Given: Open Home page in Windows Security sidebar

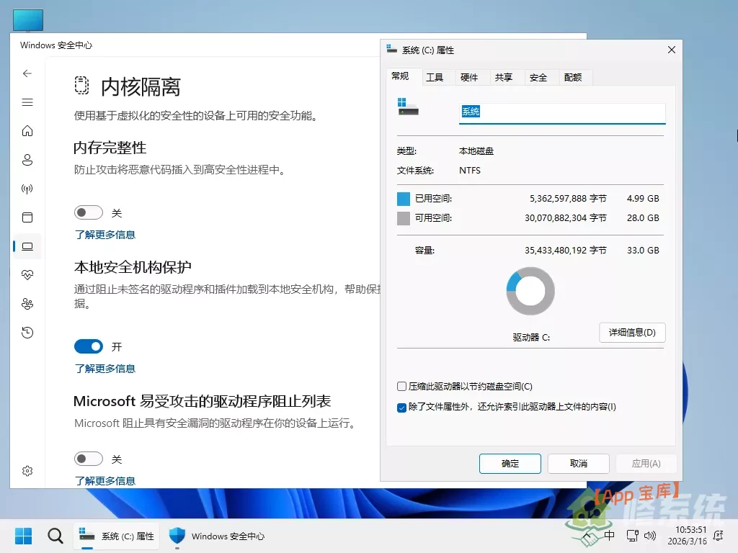Looking at the screenshot, I should click(x=27, y=131).
